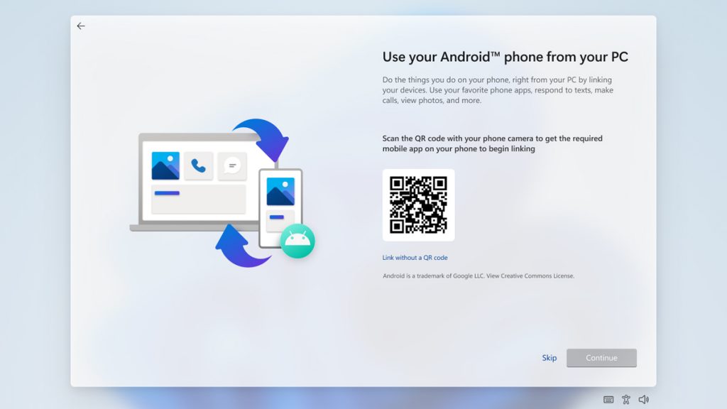727x409 pixels.
Task: Click the chat bubble icon in laptop illustration
Action: pyautogui.click(x=231, y=165)
